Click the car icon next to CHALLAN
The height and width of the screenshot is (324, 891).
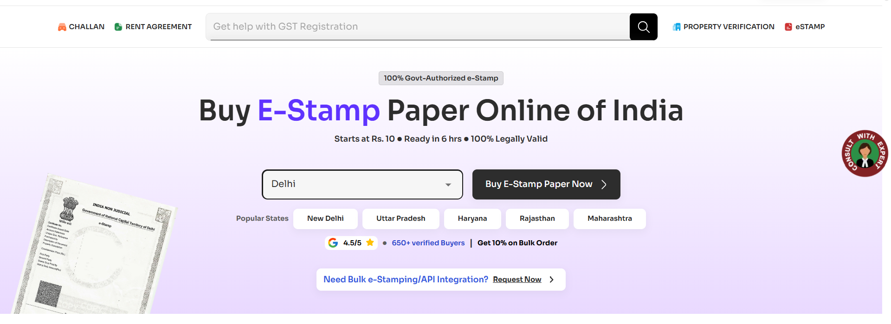pyautogui.click(x=62, y=27)
